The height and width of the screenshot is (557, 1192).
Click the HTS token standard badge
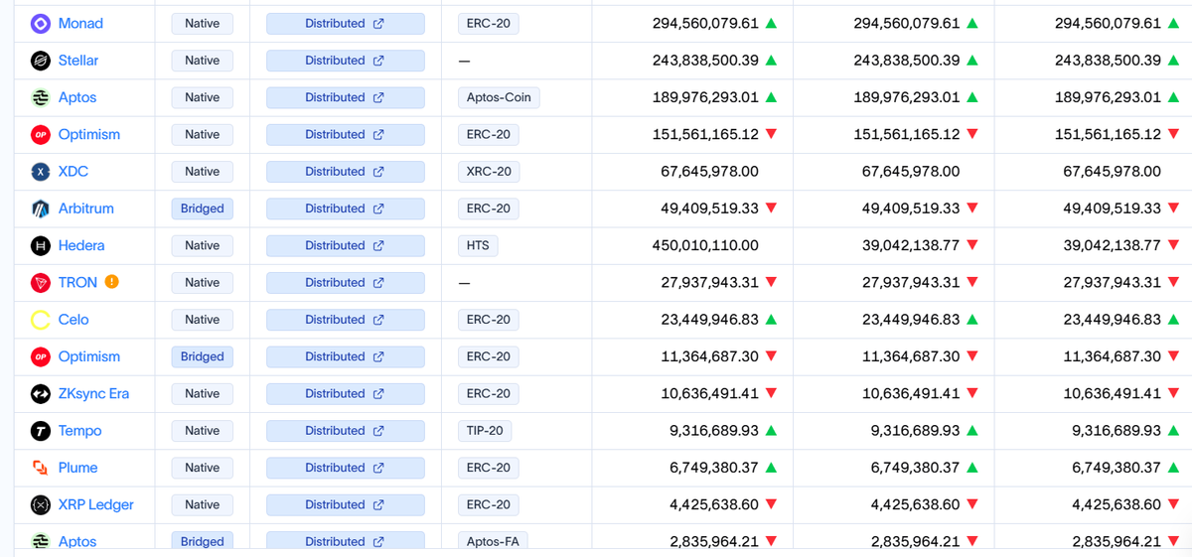click(x=478, y=245)
